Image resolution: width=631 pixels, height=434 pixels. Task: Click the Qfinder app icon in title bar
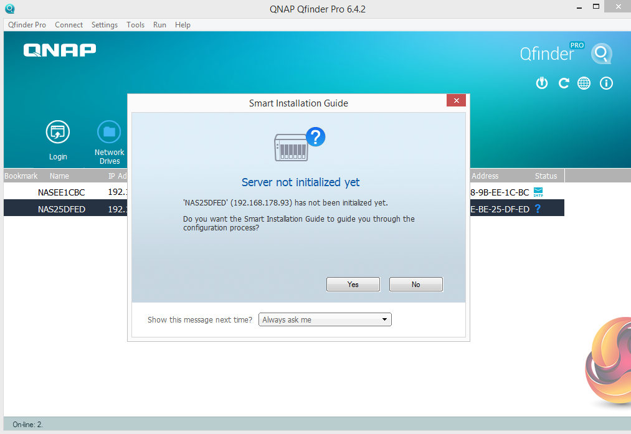point(10,9)
